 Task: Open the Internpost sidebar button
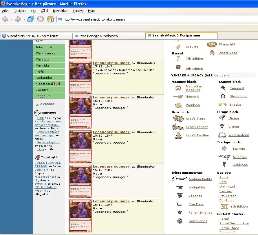click(x=49, y=47)
